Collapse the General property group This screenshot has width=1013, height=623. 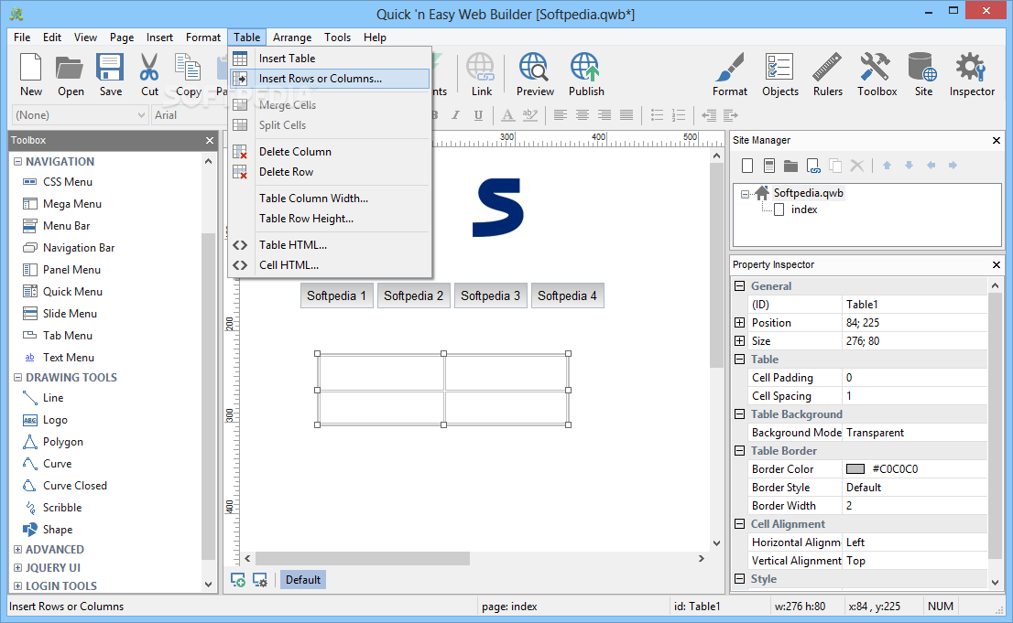[740, 286]
